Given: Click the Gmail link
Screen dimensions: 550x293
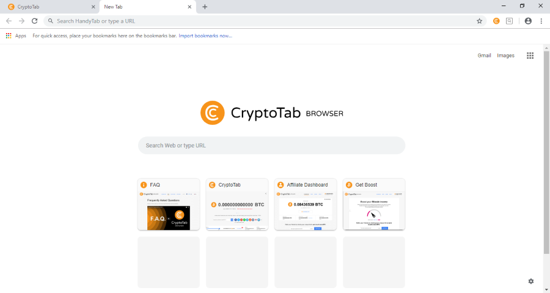Looking at the screenshot, I should click(484, 55).
